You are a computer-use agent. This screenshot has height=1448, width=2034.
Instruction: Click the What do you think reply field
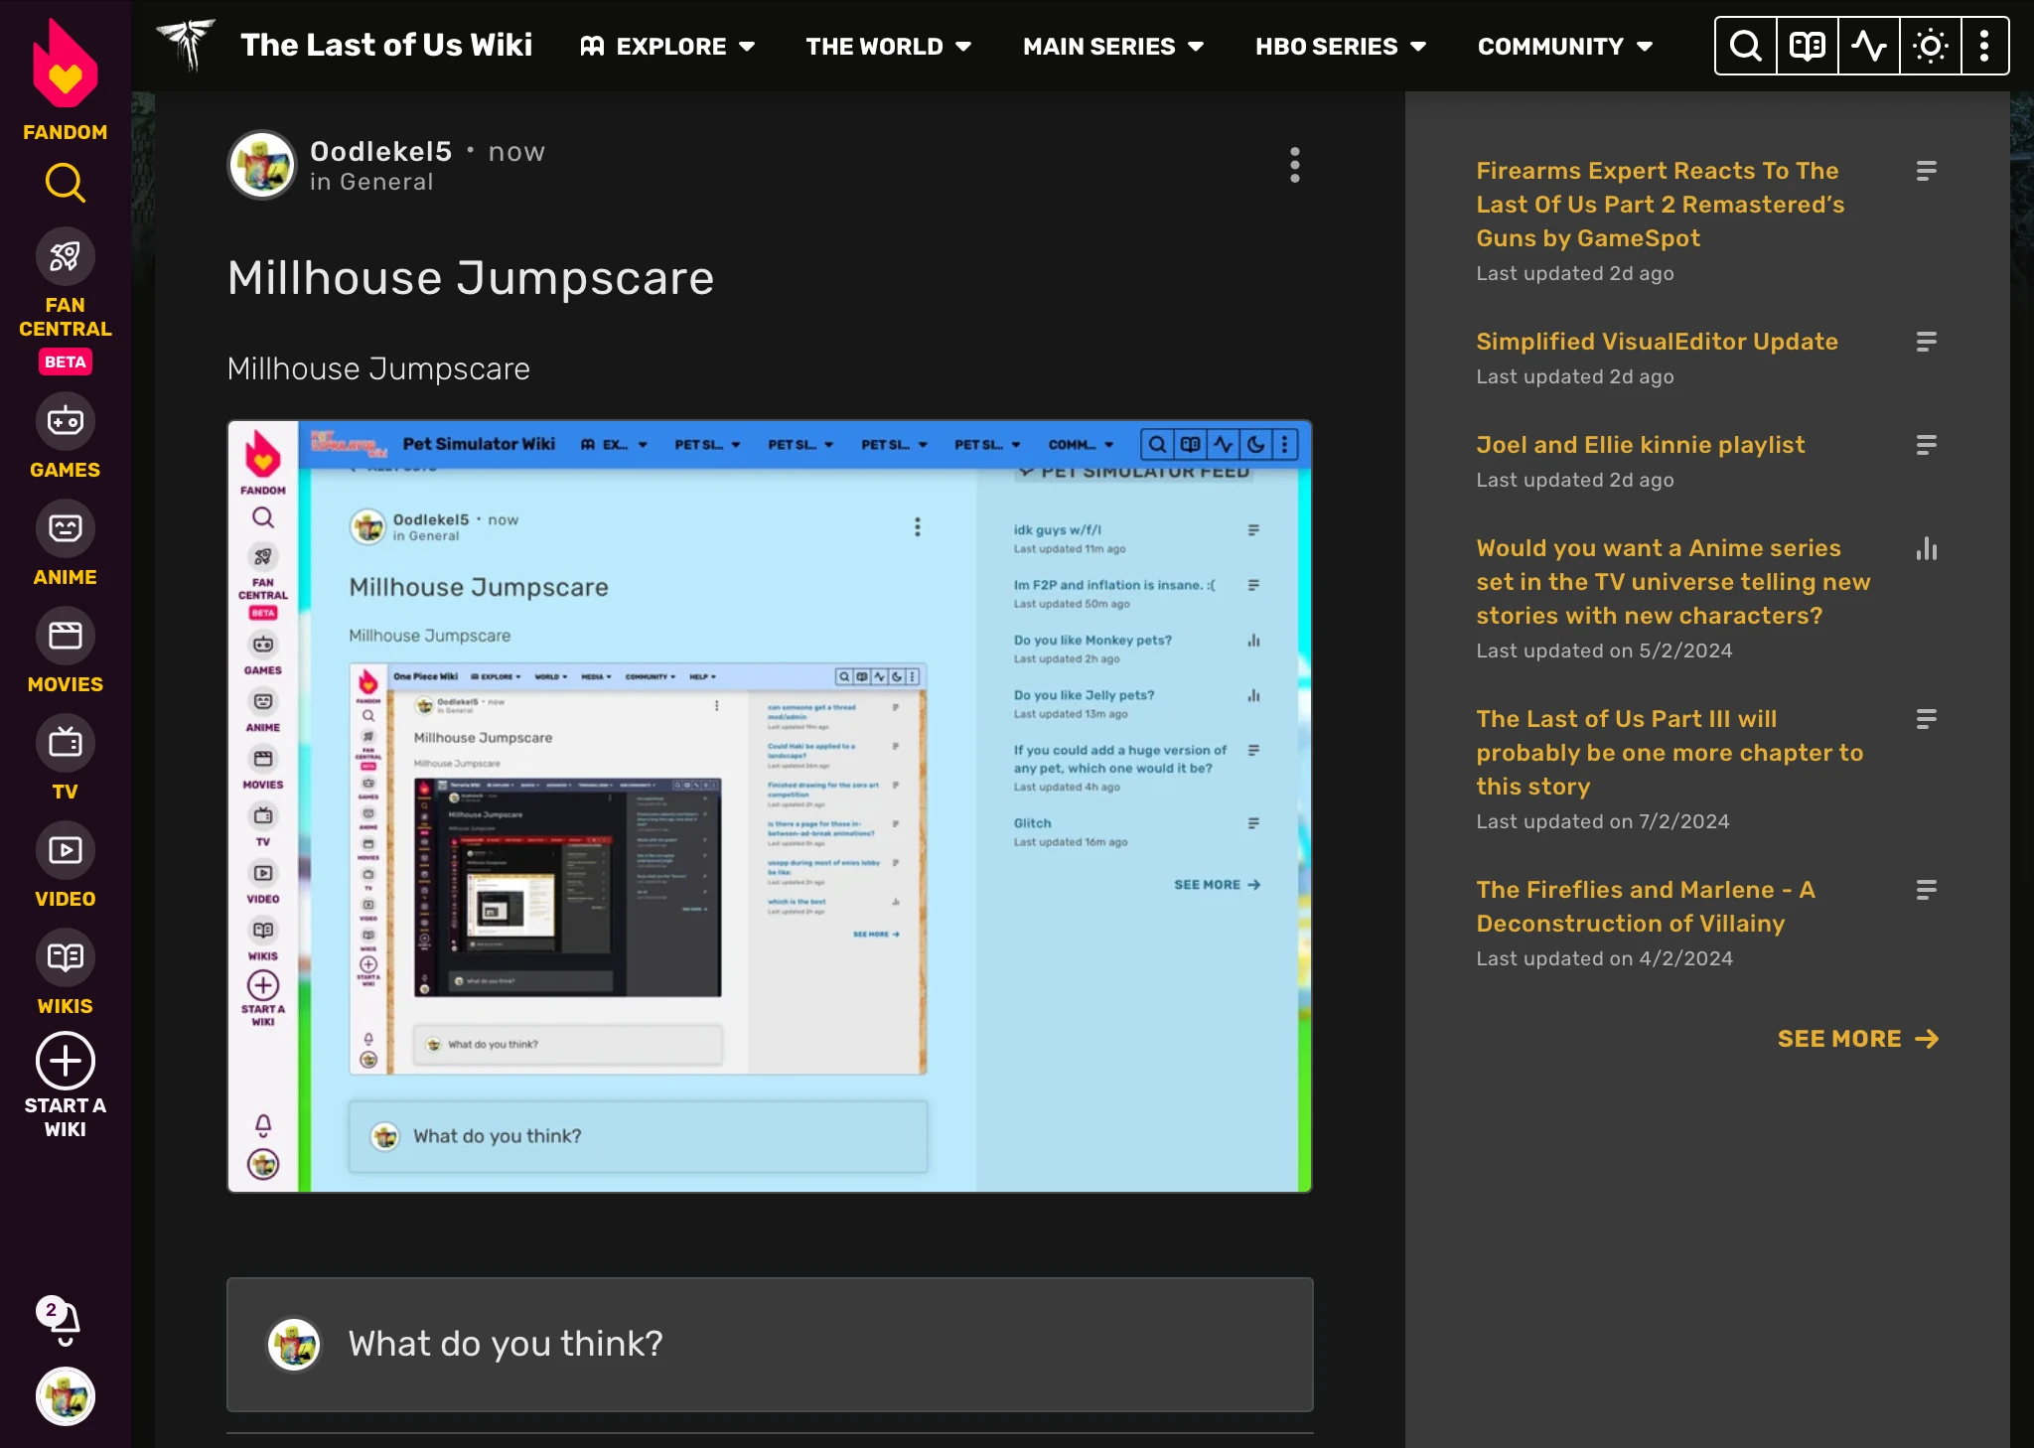point(770,1344)
